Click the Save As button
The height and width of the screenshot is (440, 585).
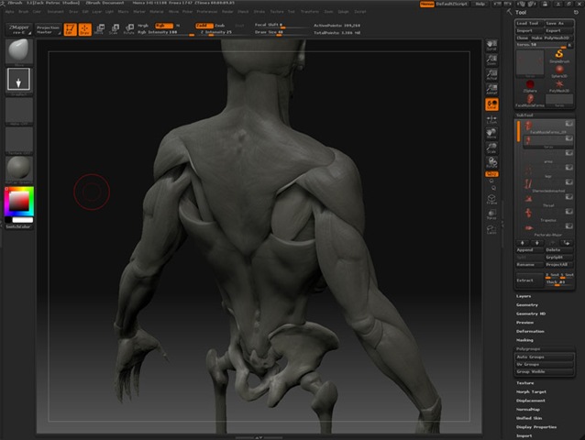tap(559, 23)
